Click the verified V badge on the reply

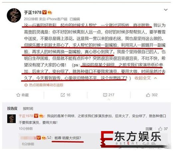(39, 138)
